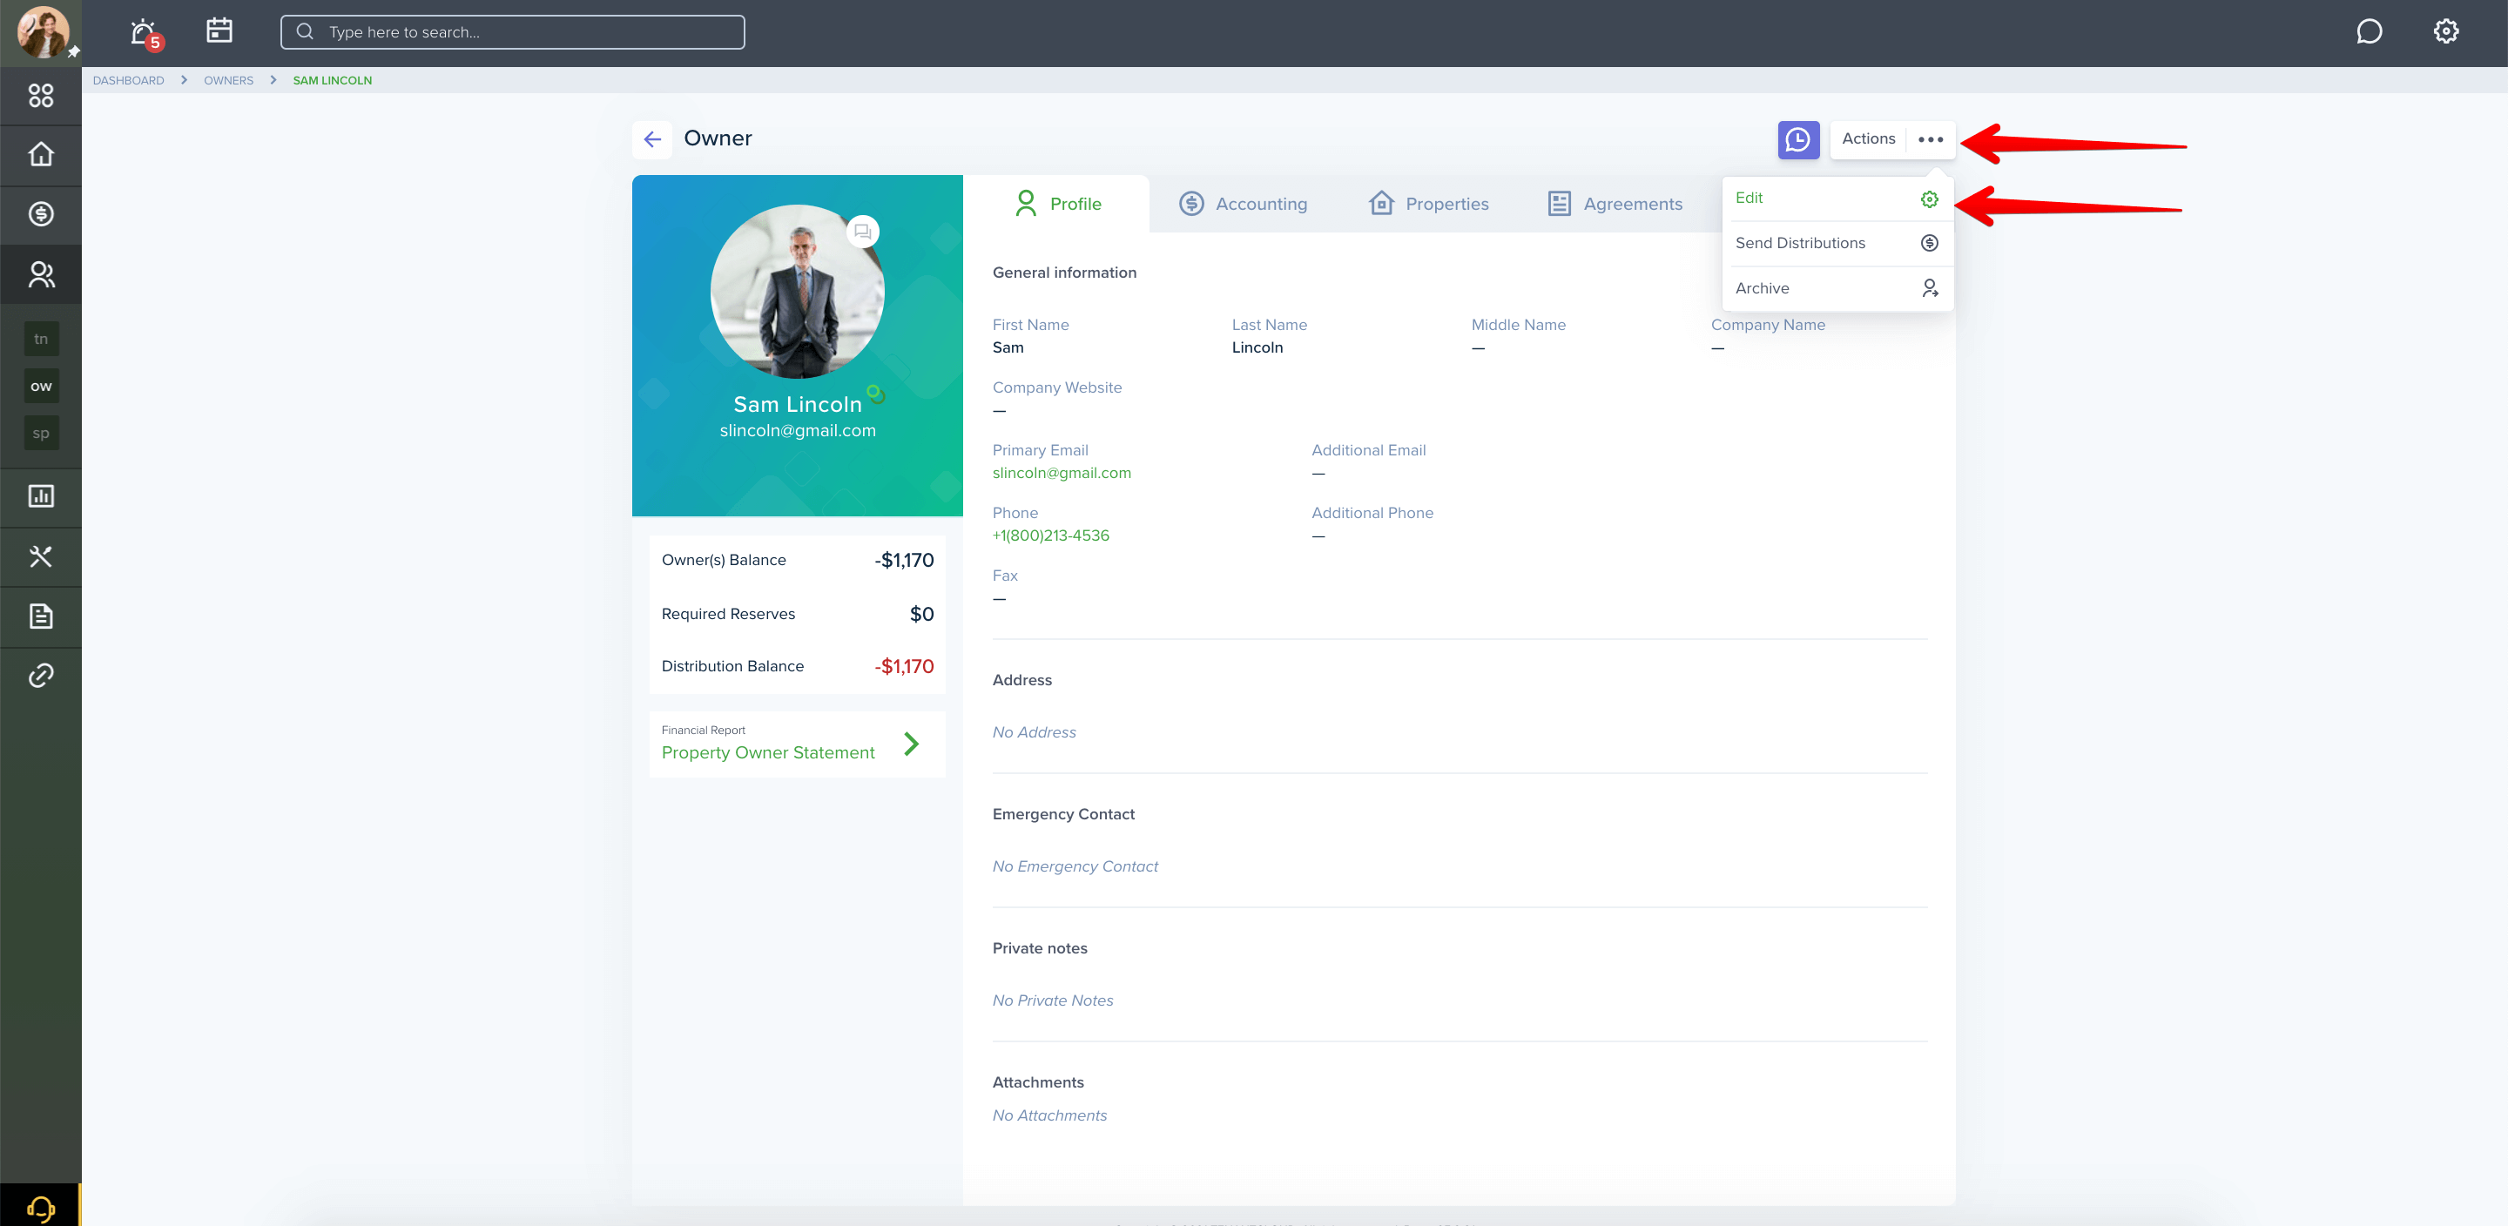
Task: Go to OWNERS breadcrumb
Action: (x=228, y=81)
